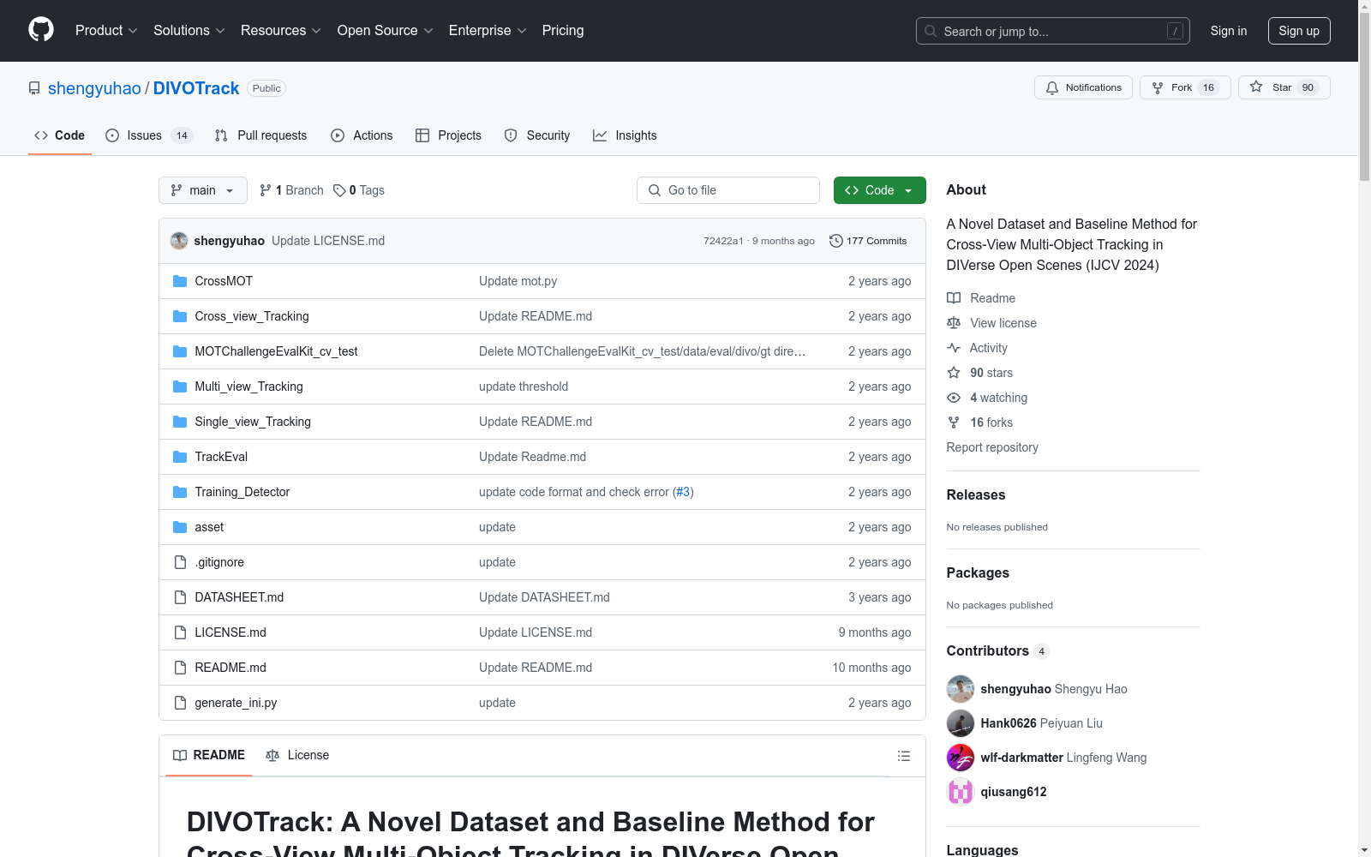Click the tag icon beside 0 Tags
The height and width of the screenshot is (857, 1371).
pyautogui.click(x=339, y=190)
